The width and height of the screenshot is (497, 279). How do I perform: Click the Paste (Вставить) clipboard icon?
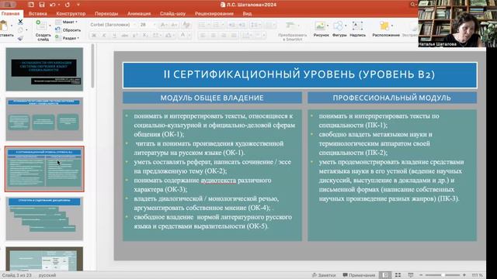click(4, 26)
